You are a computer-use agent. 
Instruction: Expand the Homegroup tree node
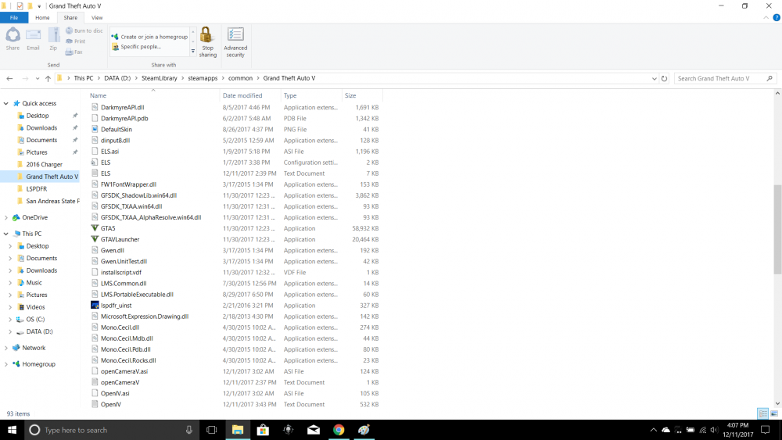pos(6,364)
